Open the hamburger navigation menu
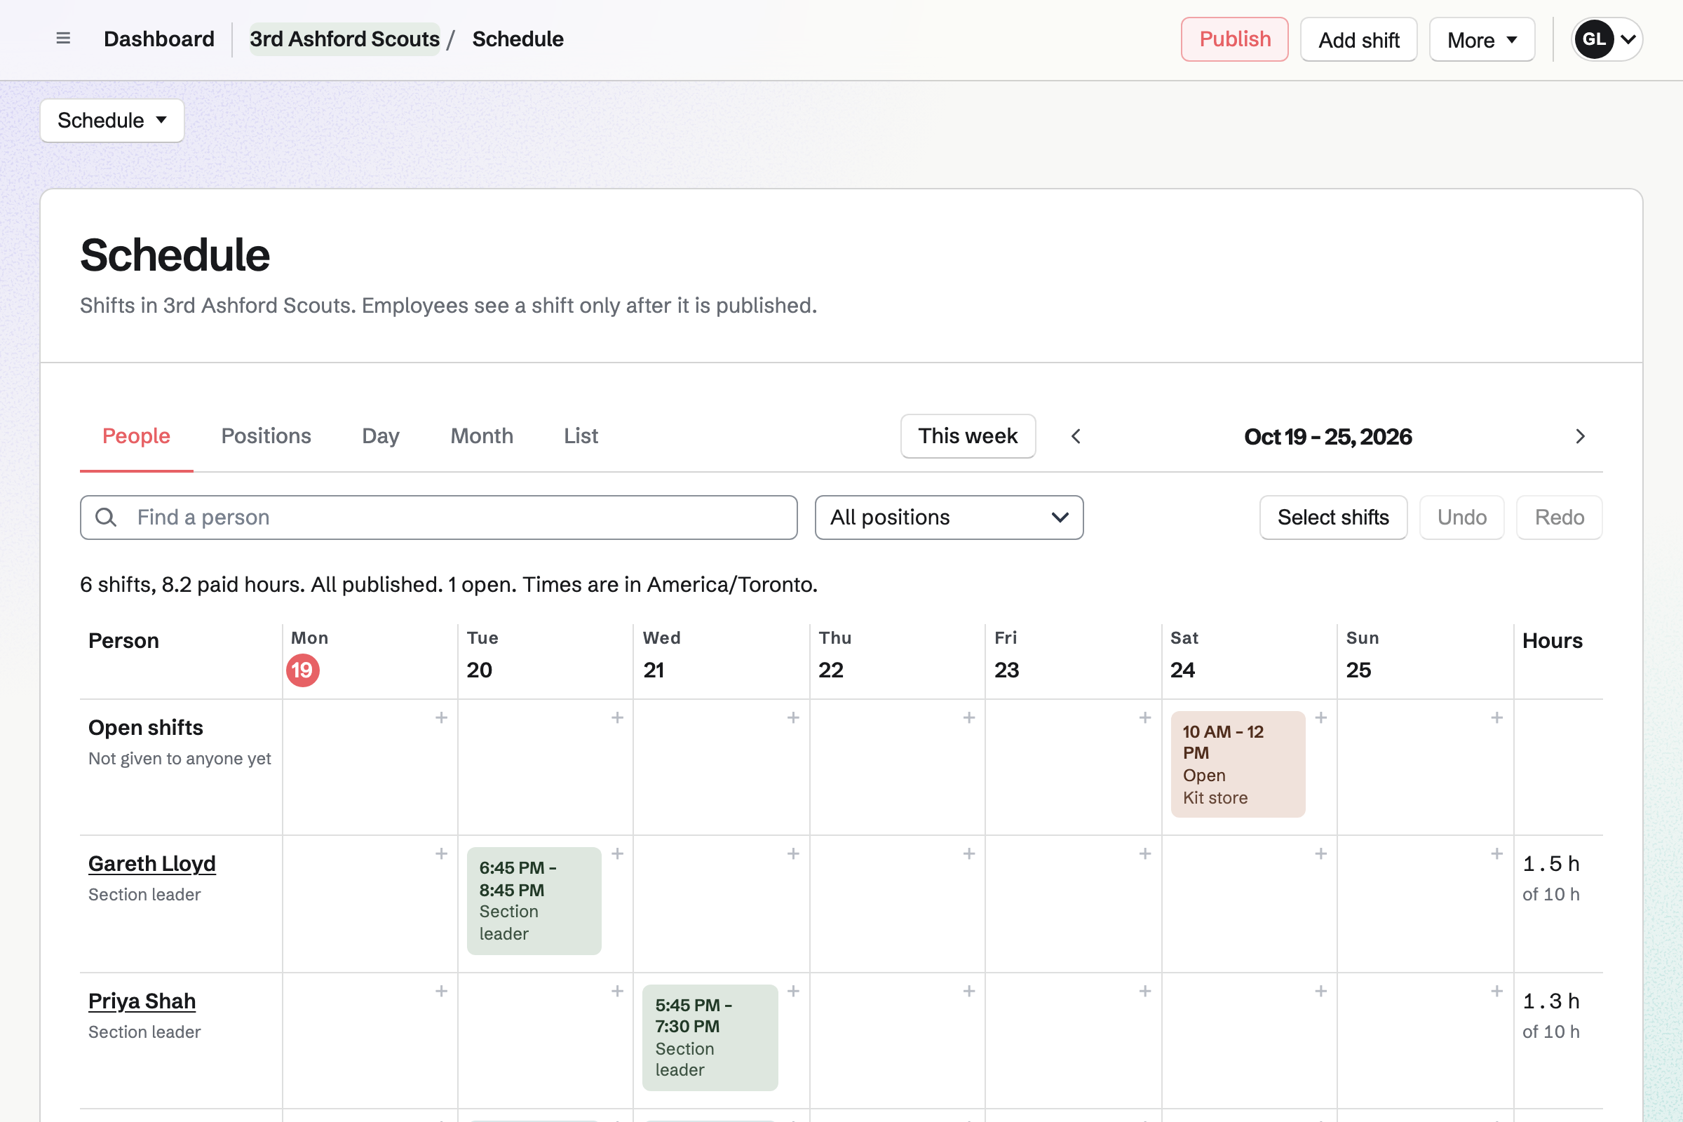This screenshot has width=1683, height=1122. tap(63, 39)
